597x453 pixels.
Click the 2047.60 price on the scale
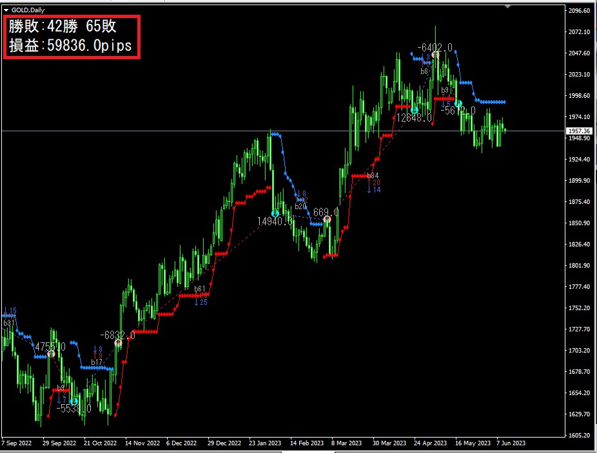coord(579,53)
